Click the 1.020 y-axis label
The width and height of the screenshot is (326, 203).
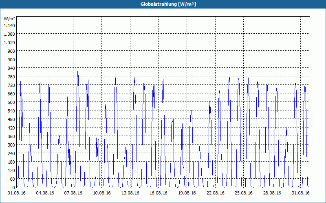point(9,43)
